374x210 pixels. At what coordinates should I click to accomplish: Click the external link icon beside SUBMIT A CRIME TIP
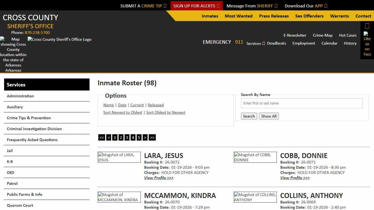[165, 5]
